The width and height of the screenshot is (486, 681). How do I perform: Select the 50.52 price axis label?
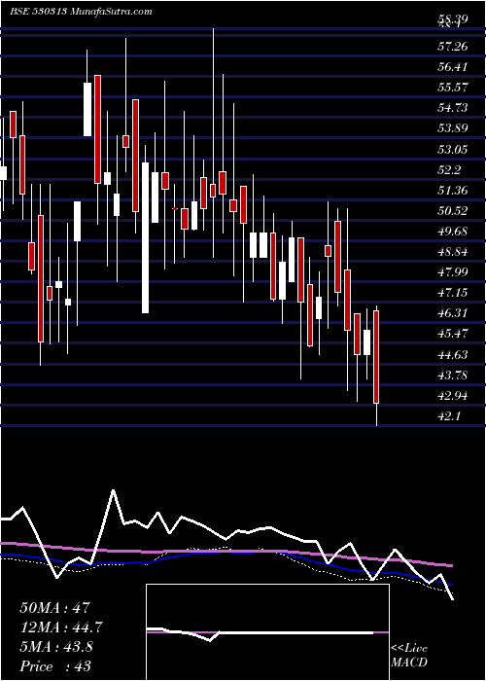pyautogui.click(x=453, y=211)
